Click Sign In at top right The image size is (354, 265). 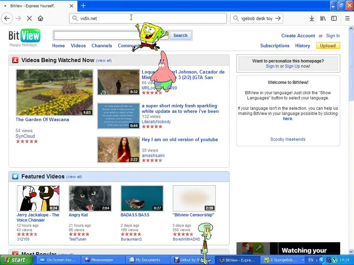point(333,36)
